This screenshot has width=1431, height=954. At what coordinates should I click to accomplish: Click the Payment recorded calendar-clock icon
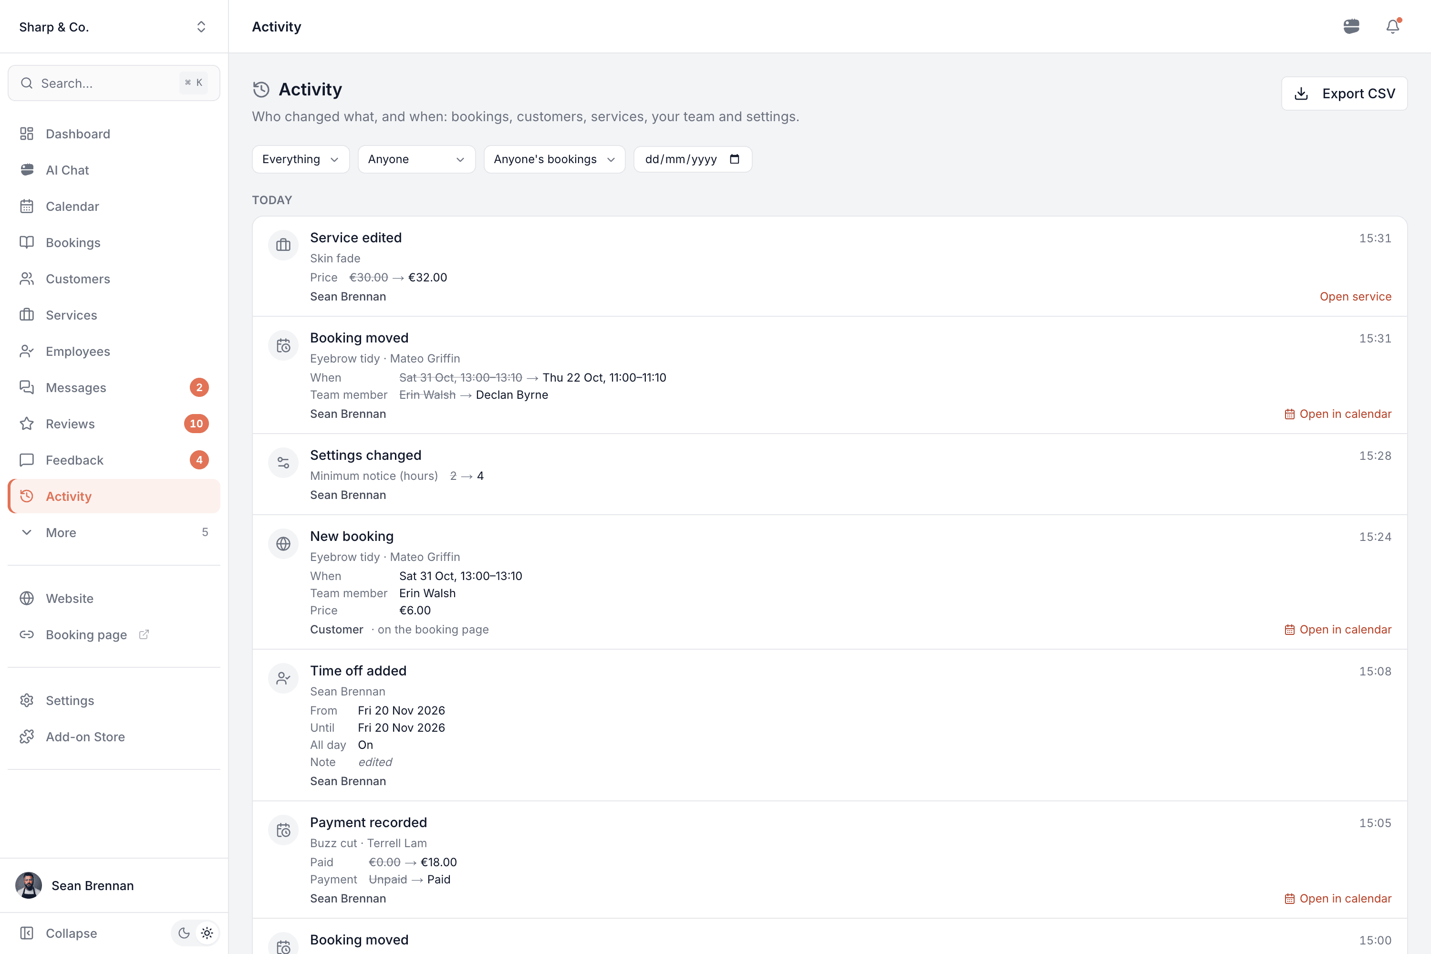coord(283,830)
